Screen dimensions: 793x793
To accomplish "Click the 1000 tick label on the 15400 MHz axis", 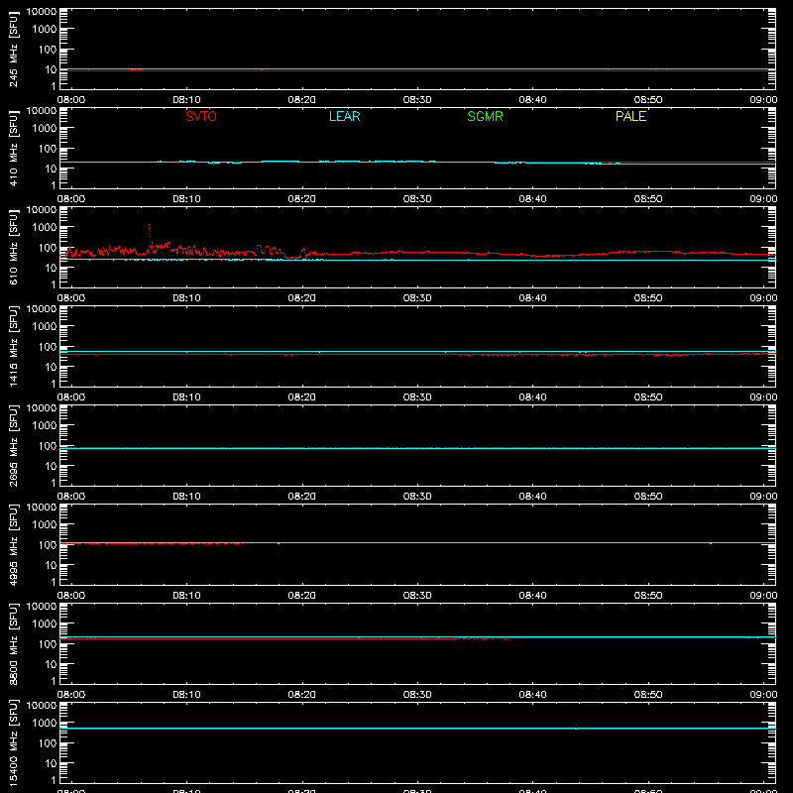I will point(45,723).
